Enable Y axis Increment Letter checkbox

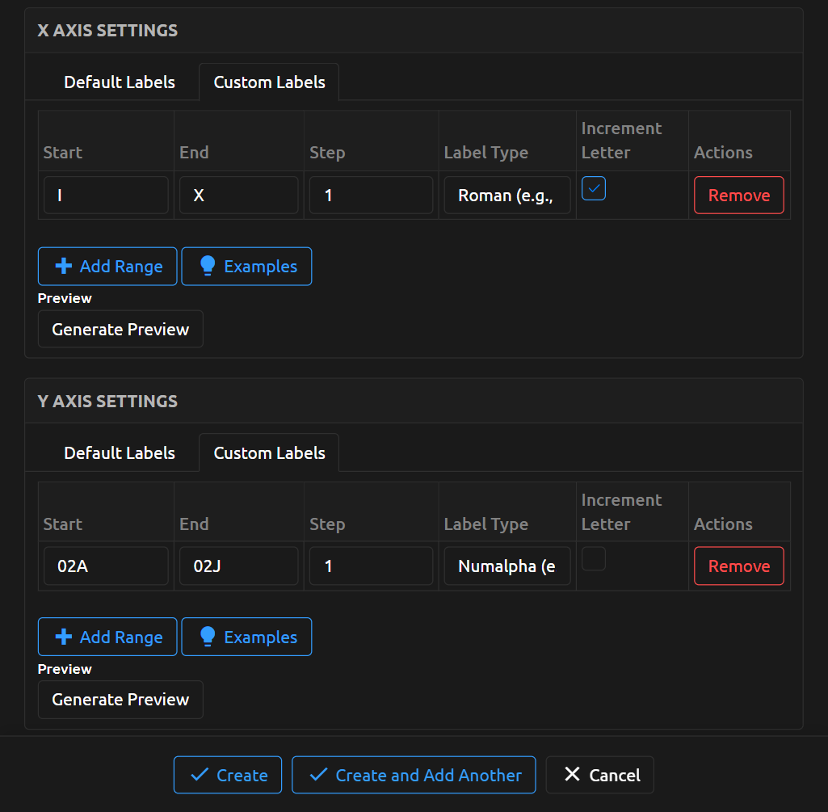pyautogui.click(x=594, y=559)
